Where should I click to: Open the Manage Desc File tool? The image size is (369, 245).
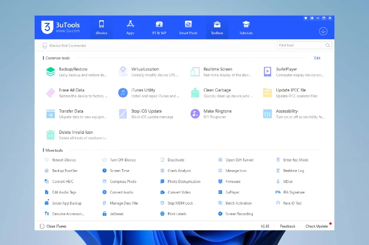pos(120,203)
